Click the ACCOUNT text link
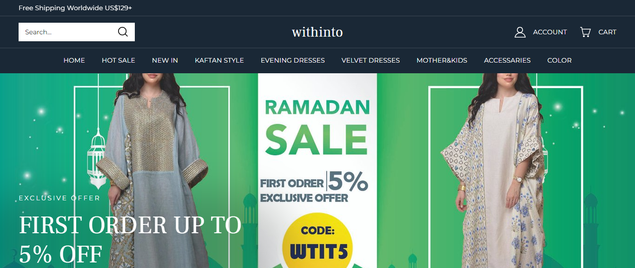 tap(550, 32)
